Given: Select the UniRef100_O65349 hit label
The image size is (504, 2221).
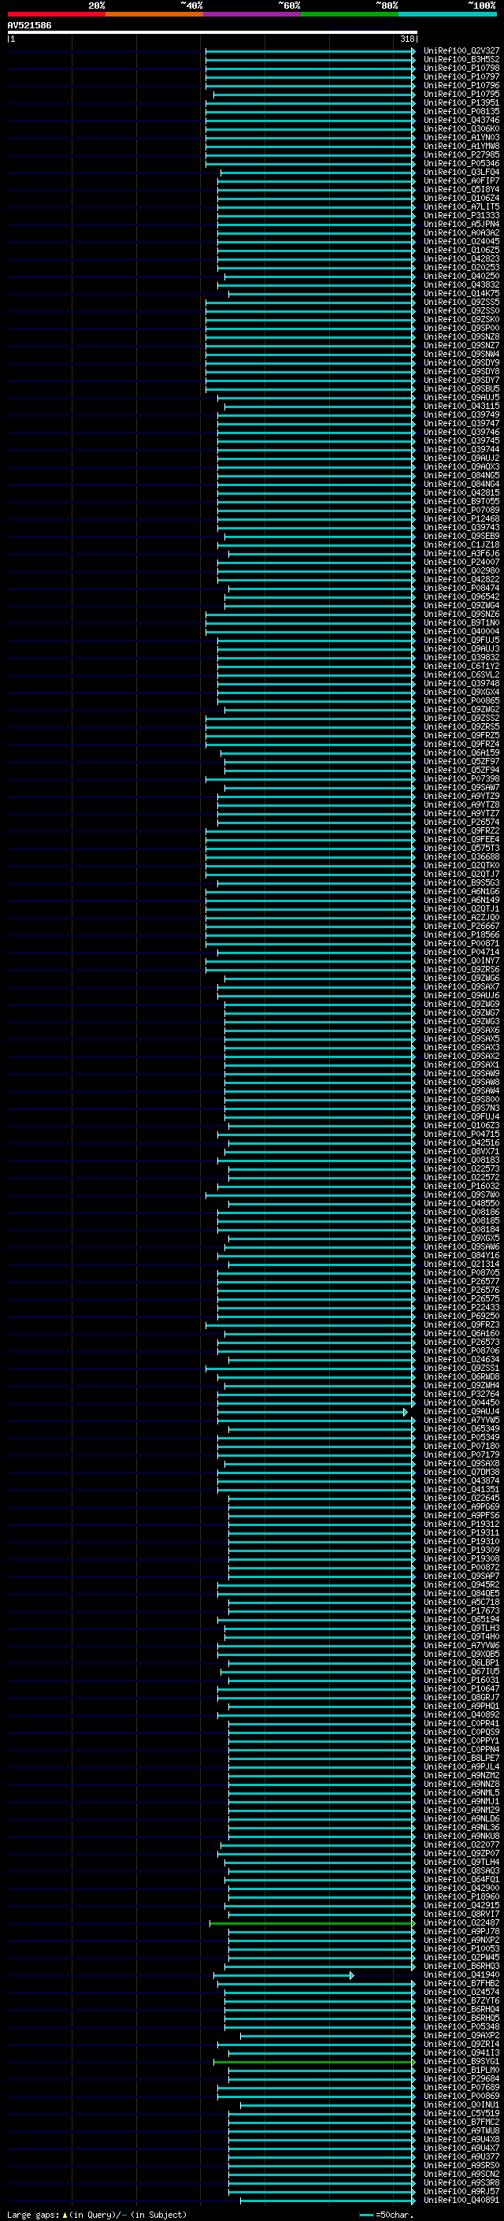Looking at the screenshot, I should [461, 1428].
